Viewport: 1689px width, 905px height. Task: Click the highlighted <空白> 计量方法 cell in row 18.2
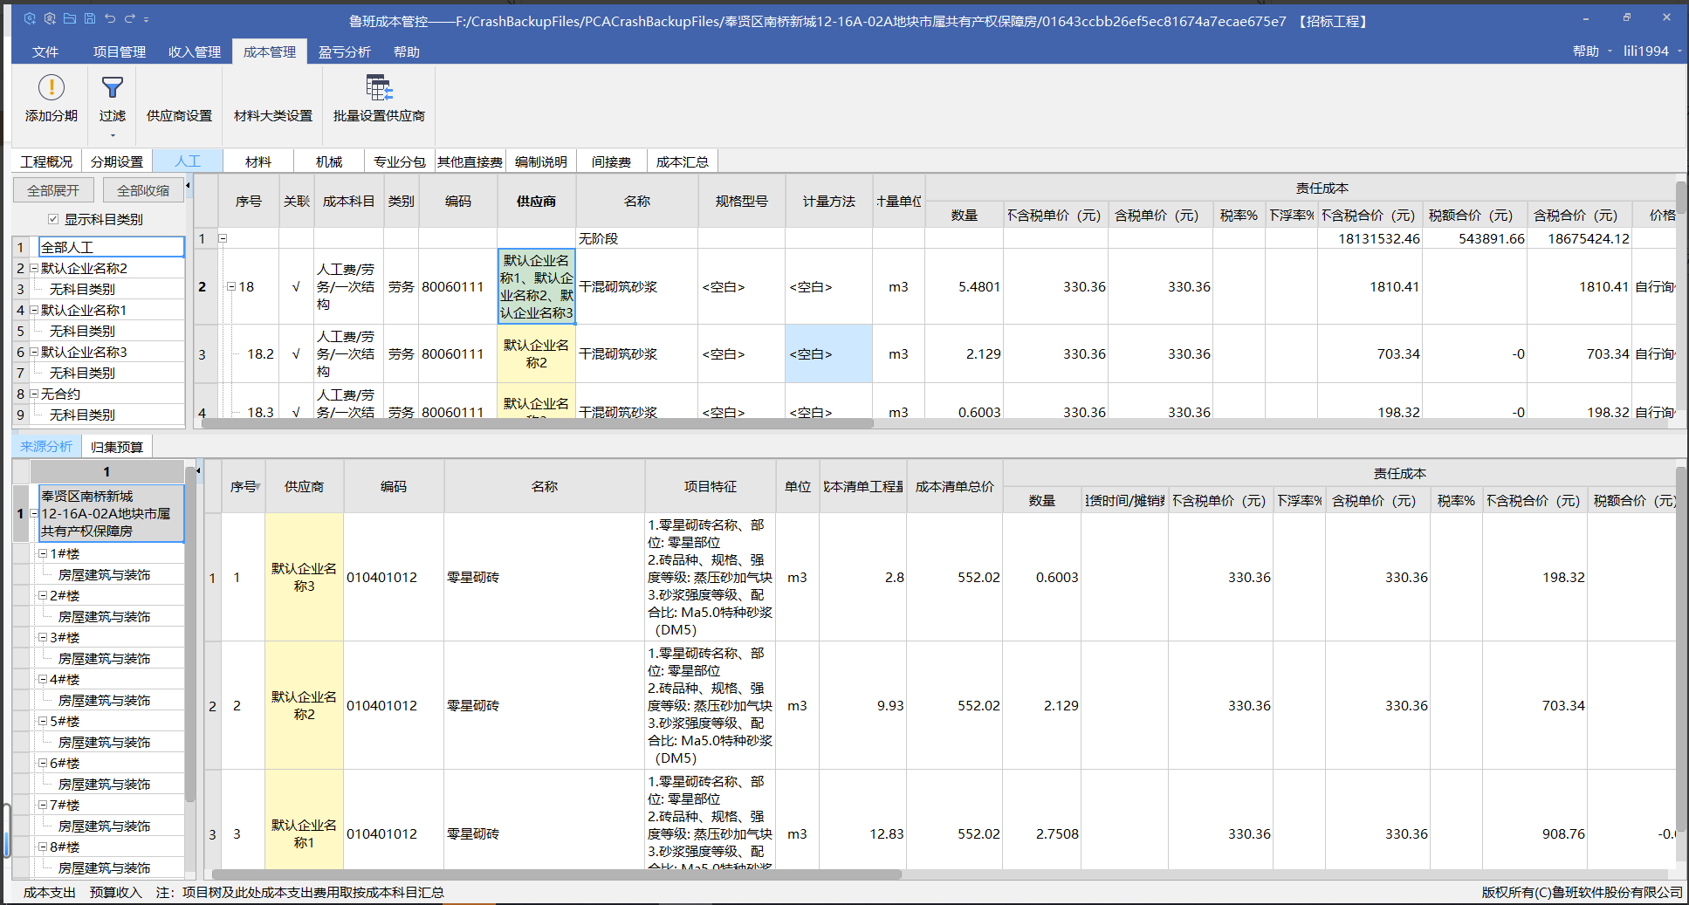[828, 353]
